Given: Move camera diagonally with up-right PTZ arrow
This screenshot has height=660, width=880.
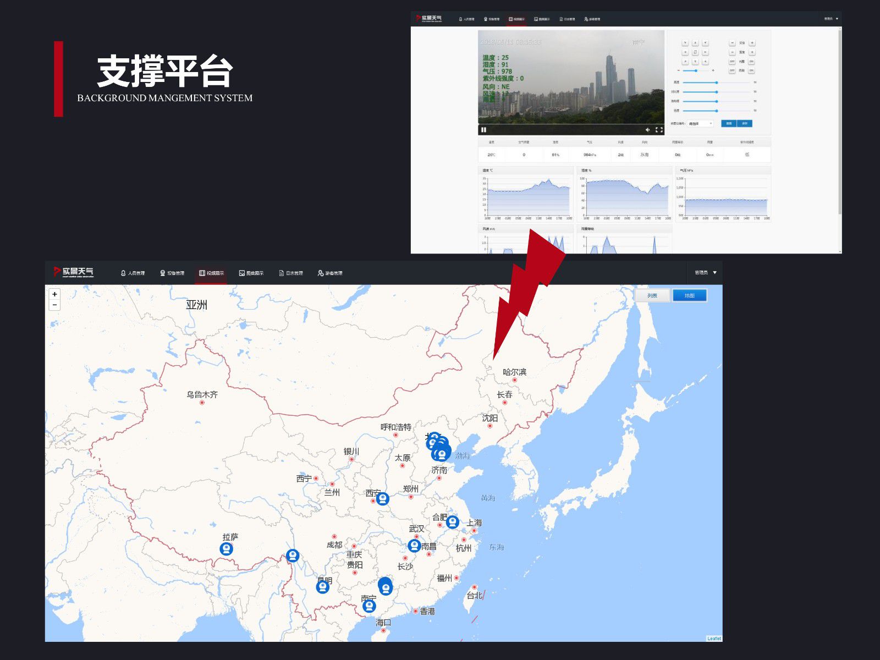Looking at the screenshot, I should tap(705, 43).
